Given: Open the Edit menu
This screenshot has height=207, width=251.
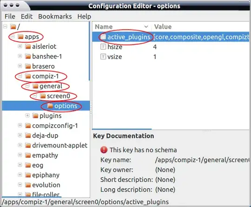Looking at the screenshot, I should (26, 16).
